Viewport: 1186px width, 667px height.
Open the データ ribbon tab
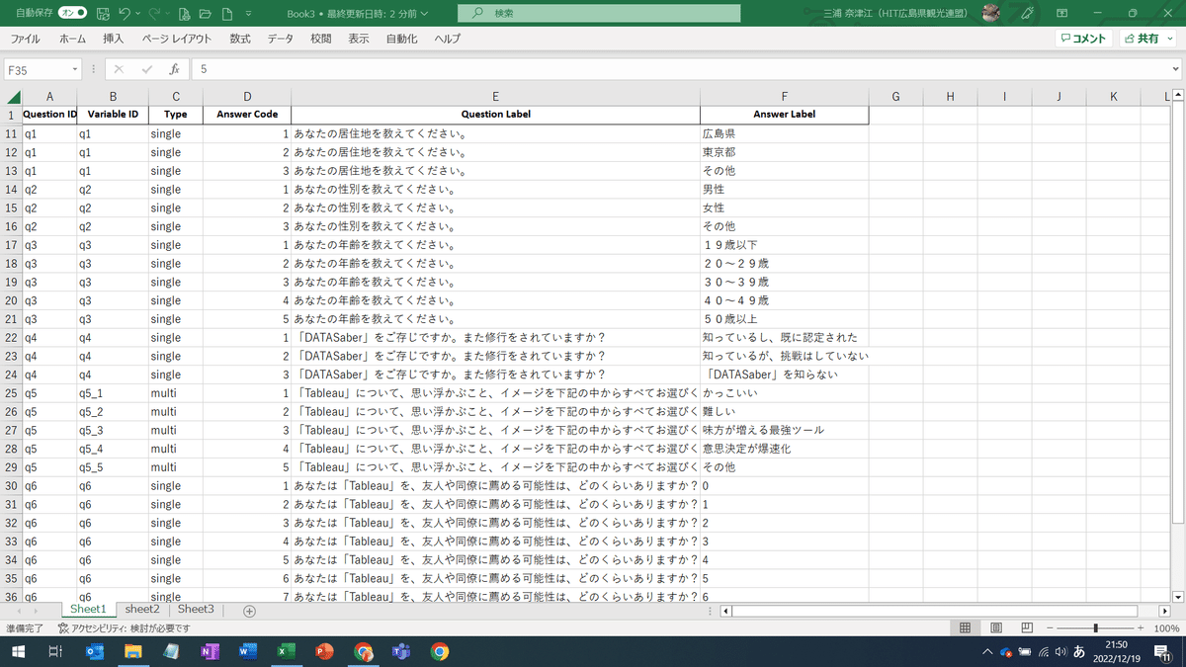280,39
